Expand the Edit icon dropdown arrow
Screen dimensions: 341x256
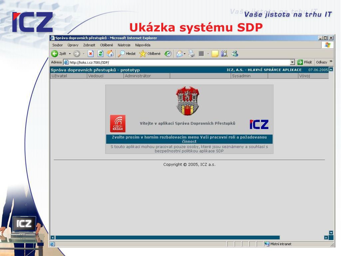(208, 54)
